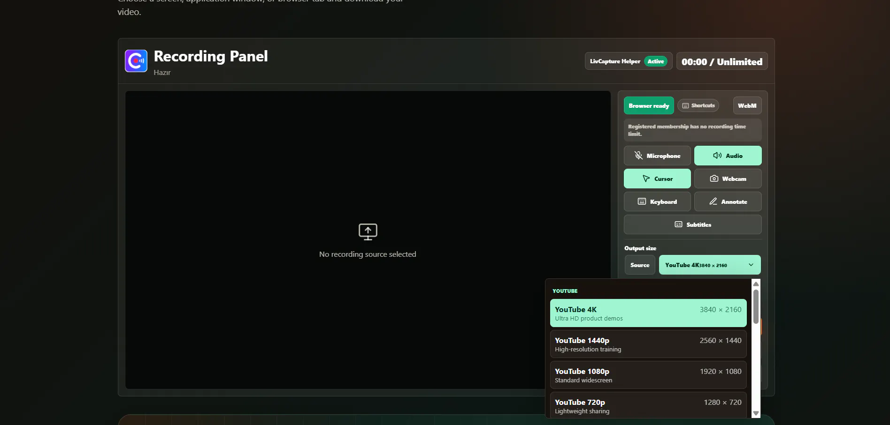
Task: Toggle Cursor highlighting option
Action: (657, 179)
